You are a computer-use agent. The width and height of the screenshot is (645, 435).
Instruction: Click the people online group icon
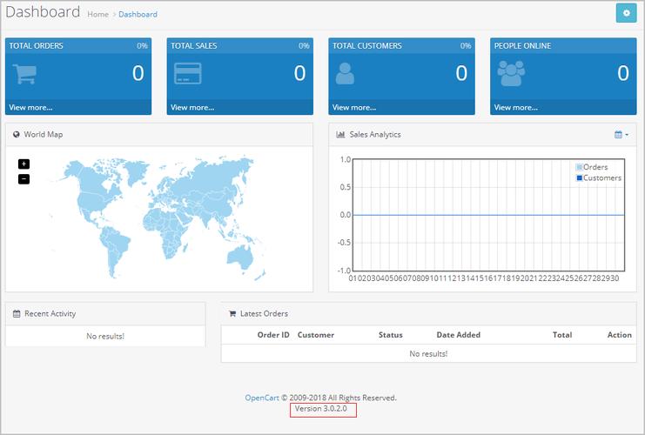510,74
